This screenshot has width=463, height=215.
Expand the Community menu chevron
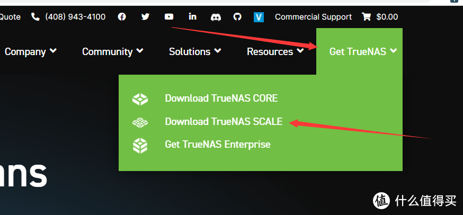click(x=140, y=51)
